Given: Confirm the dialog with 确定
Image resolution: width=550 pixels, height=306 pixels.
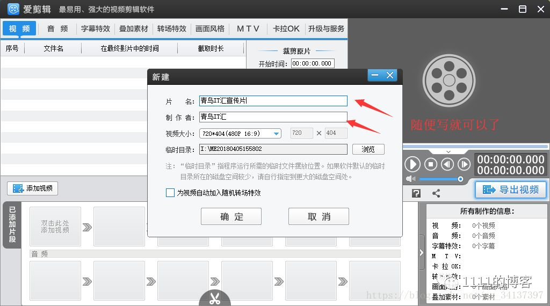Looking at the screenshot, I should [231, 217].
